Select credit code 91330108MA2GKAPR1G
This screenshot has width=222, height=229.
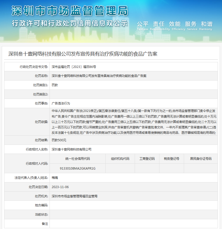pos(78,168)
